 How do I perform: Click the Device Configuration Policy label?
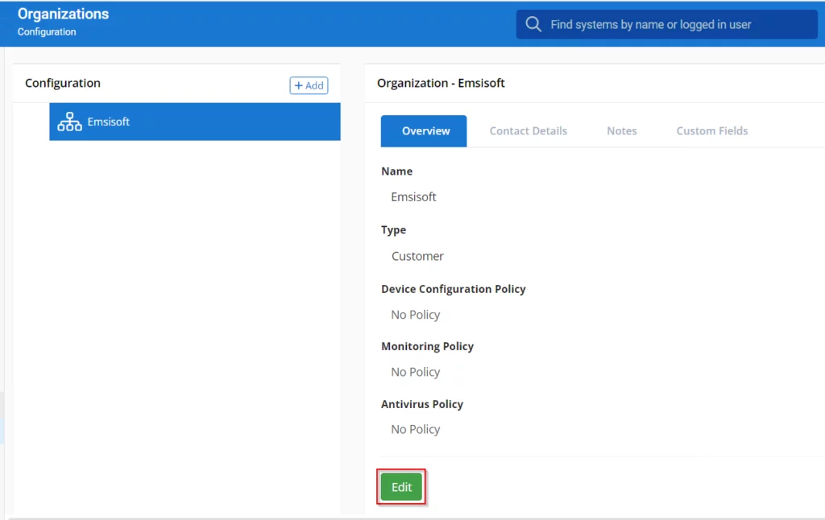(453, 289)
